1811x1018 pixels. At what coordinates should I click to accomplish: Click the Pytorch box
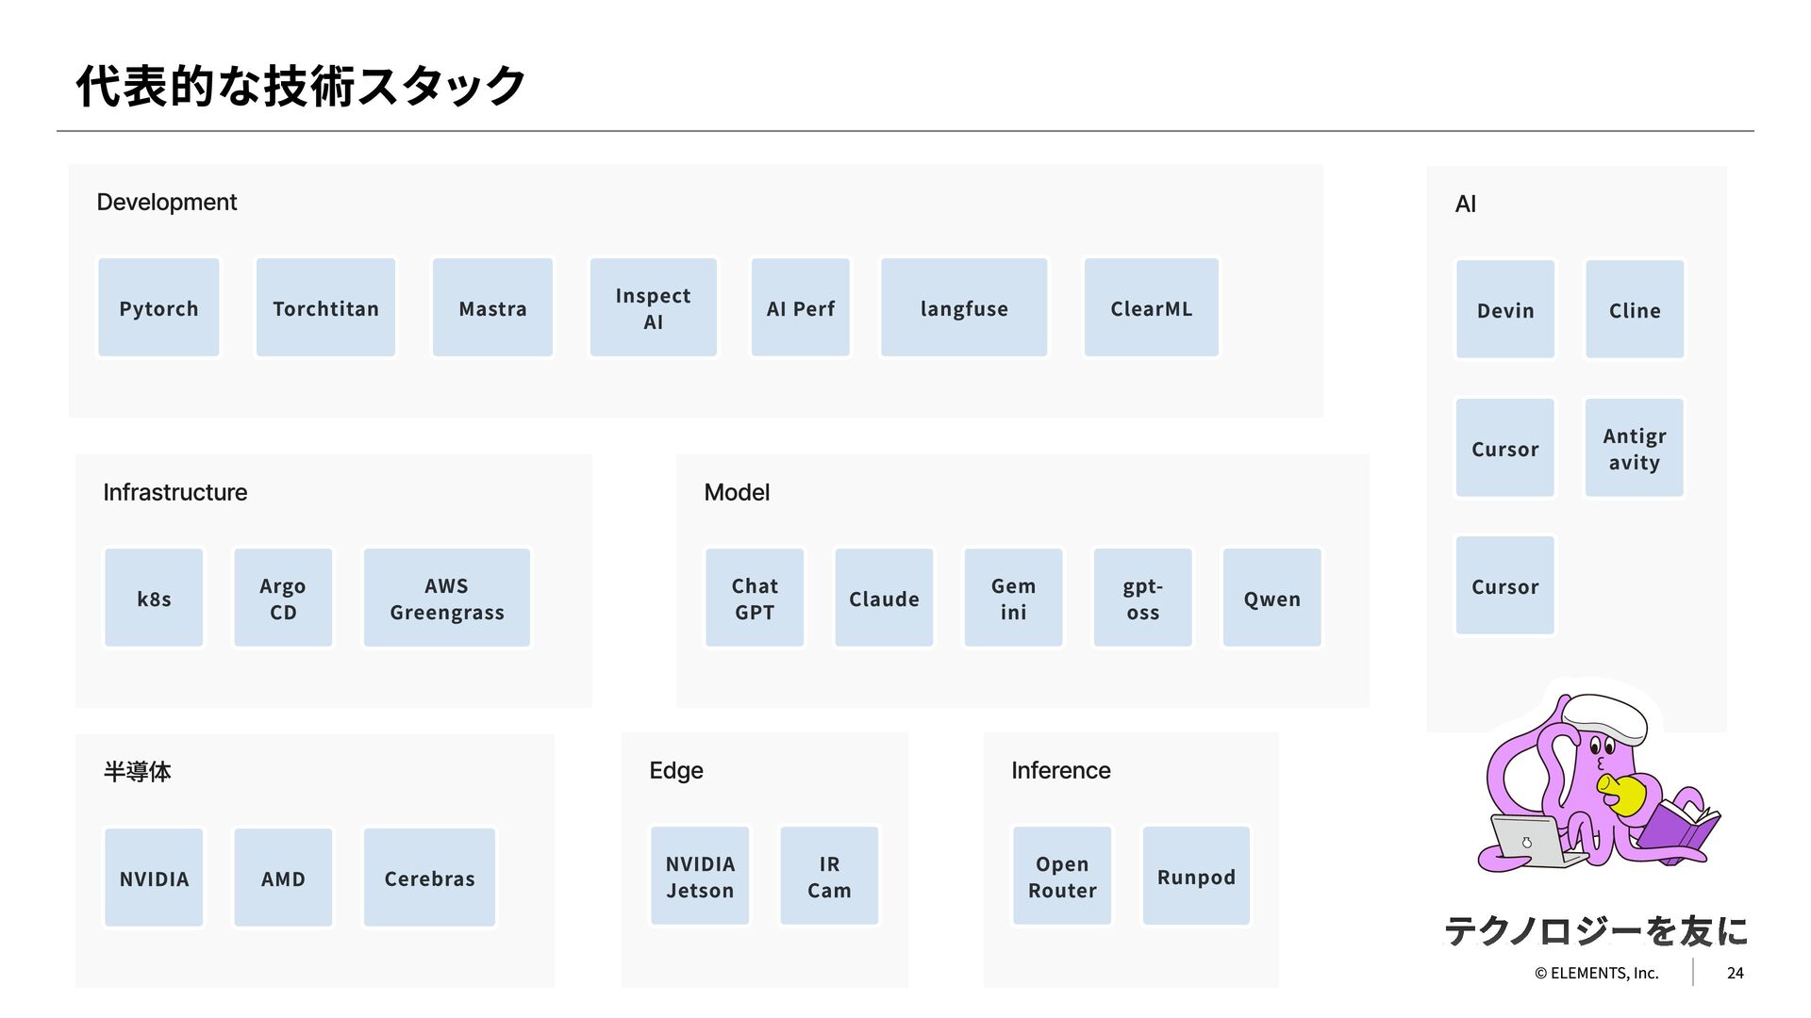(x=158, y=308)
